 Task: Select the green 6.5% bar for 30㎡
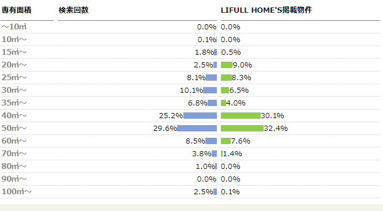click(x=225, y=90)
